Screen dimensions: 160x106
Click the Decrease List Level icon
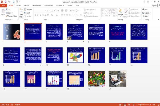click(71, 11)
